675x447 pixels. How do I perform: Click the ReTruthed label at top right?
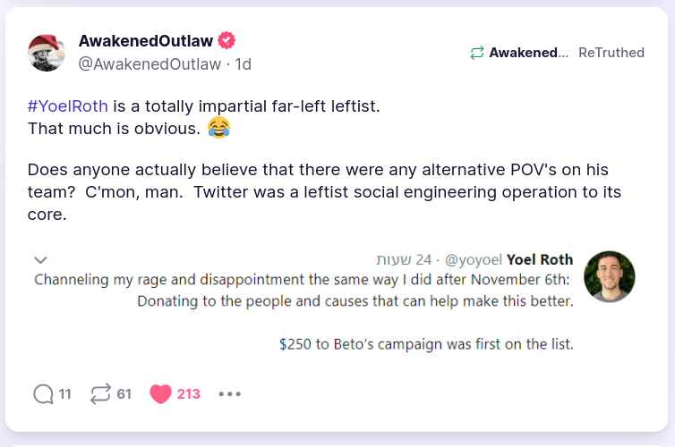click(x=611, y=53)
